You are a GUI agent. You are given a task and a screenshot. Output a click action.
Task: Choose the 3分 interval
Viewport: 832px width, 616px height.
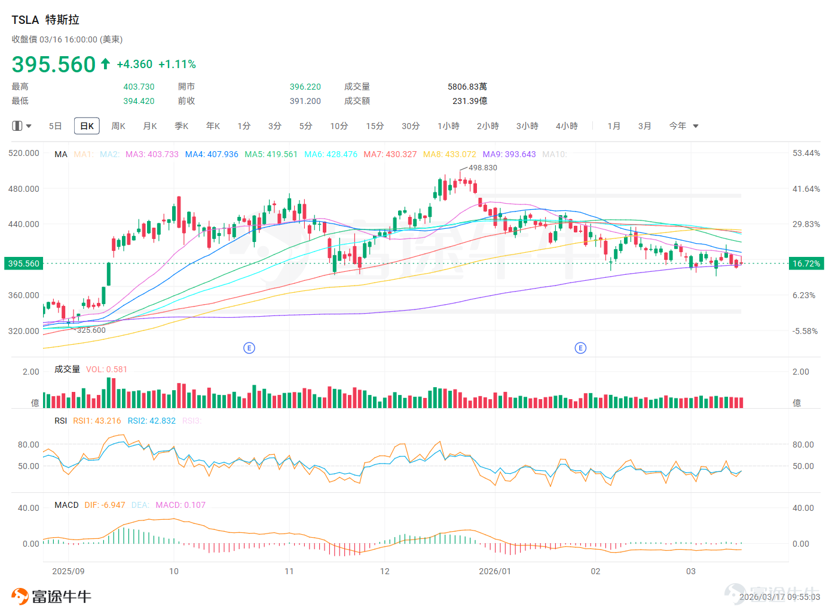pos(275,126)
